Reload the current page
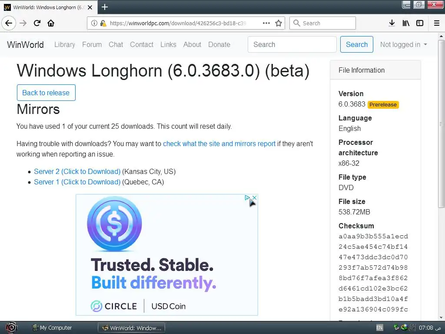The image size is (445, 334). tap(37, 23)
